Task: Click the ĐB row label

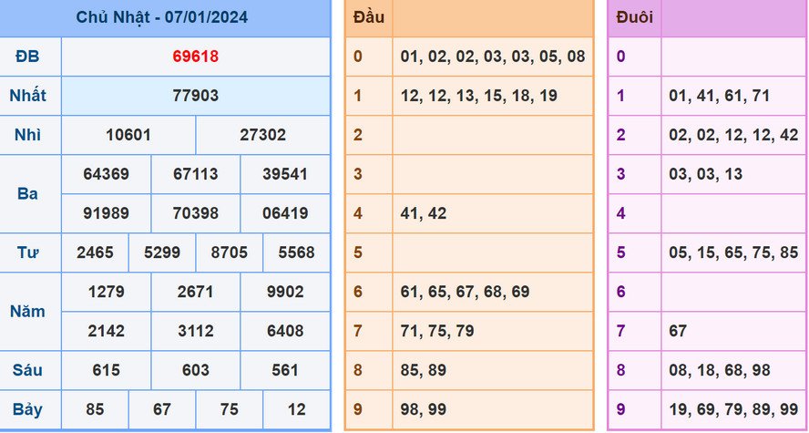Action: (x=27, y=57)
